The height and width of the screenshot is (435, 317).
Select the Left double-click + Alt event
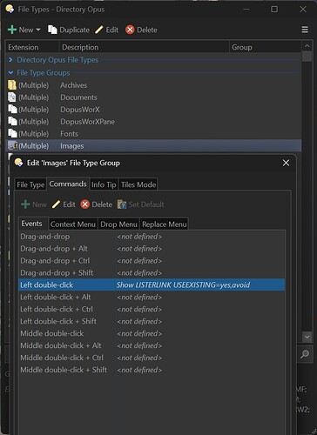click(152, 297)
